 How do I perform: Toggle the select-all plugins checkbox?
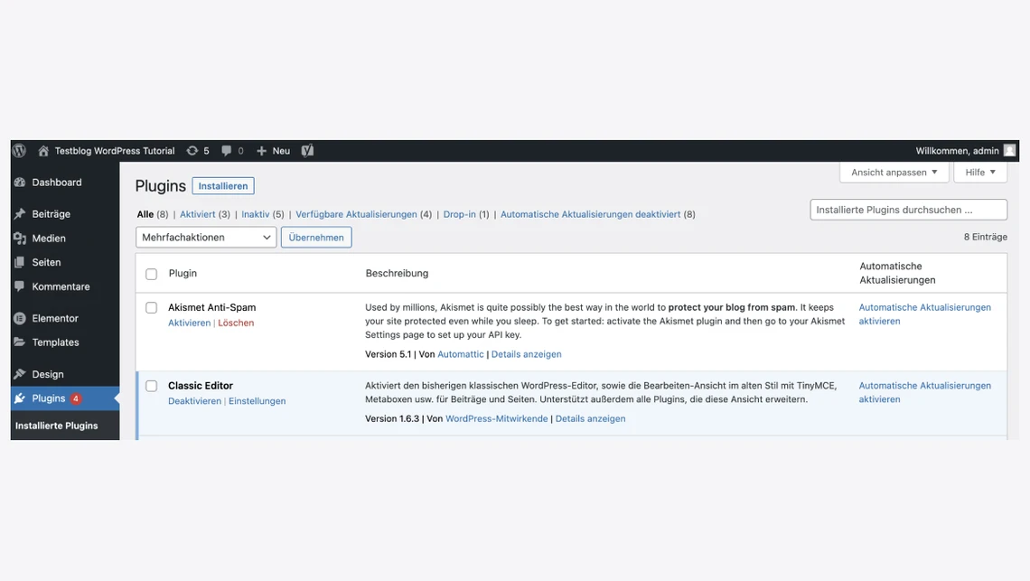[151, 273]
